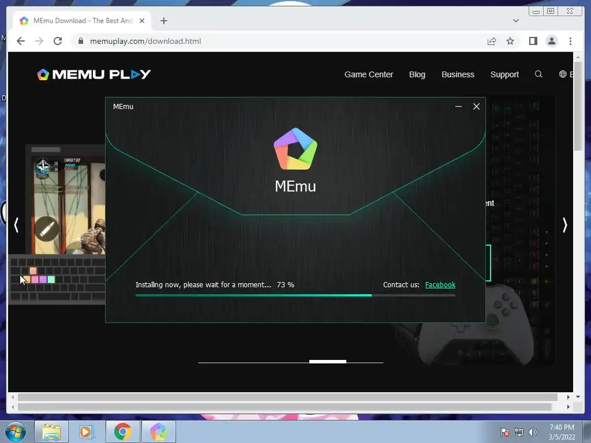This screenshot has width=591, height=443.
Task: Open Chrome three-dot menu
Action: point(570,41)
